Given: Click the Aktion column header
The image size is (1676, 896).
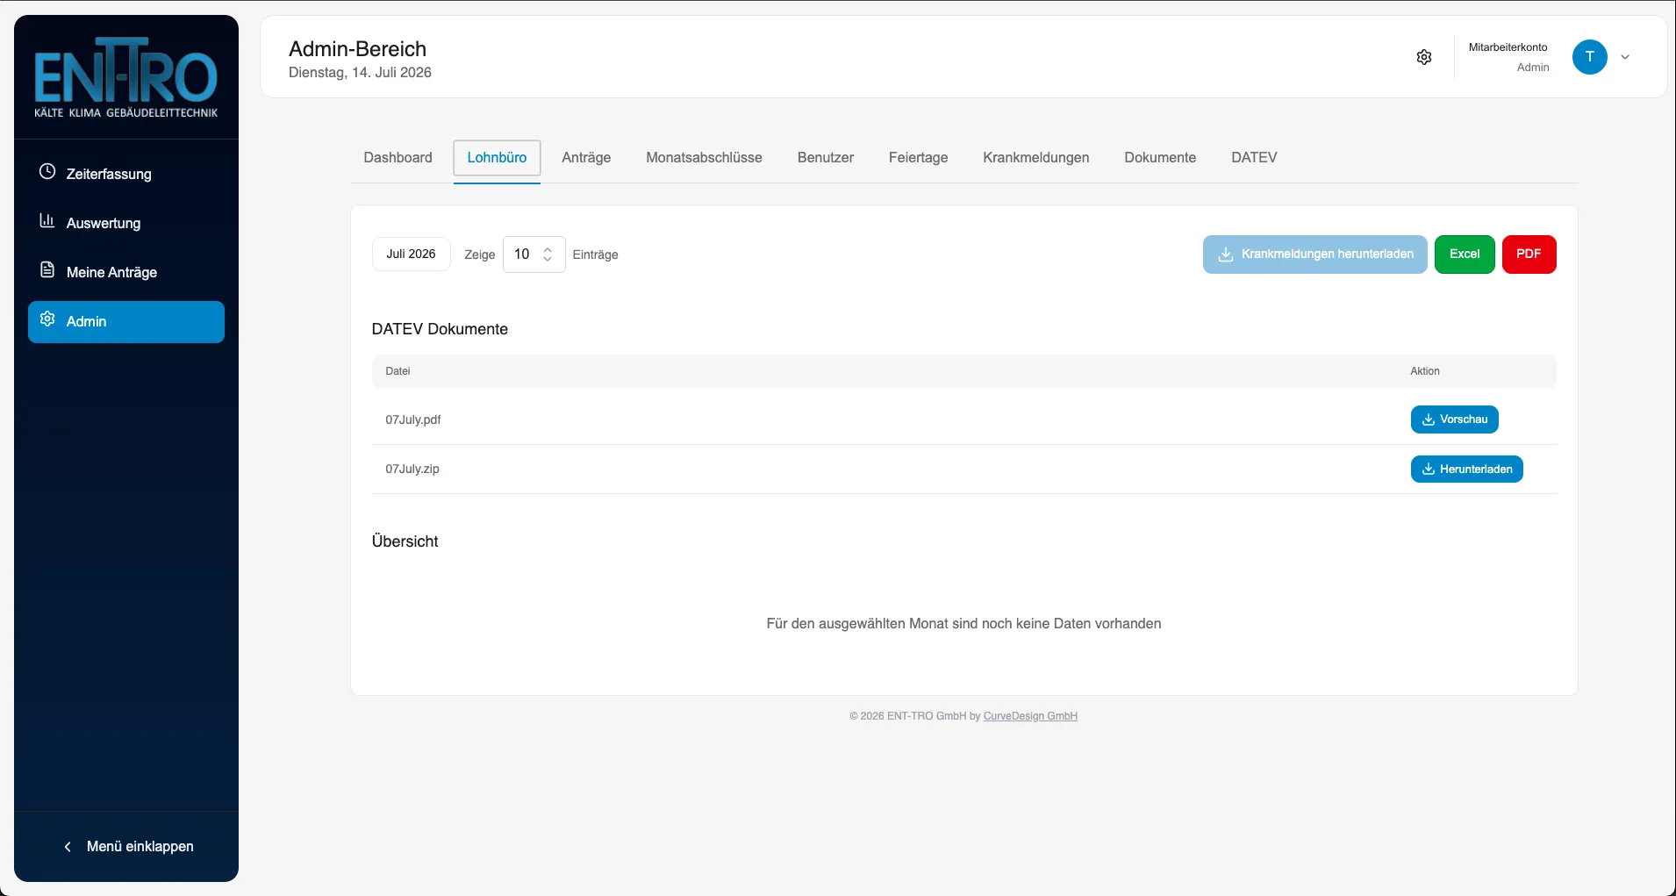Looking at the screenshot, I should pos(1425,371).
